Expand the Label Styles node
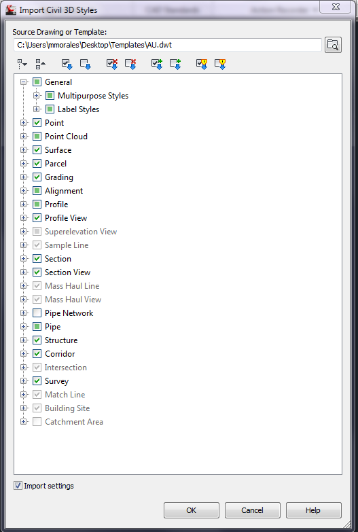 (36, 109)
